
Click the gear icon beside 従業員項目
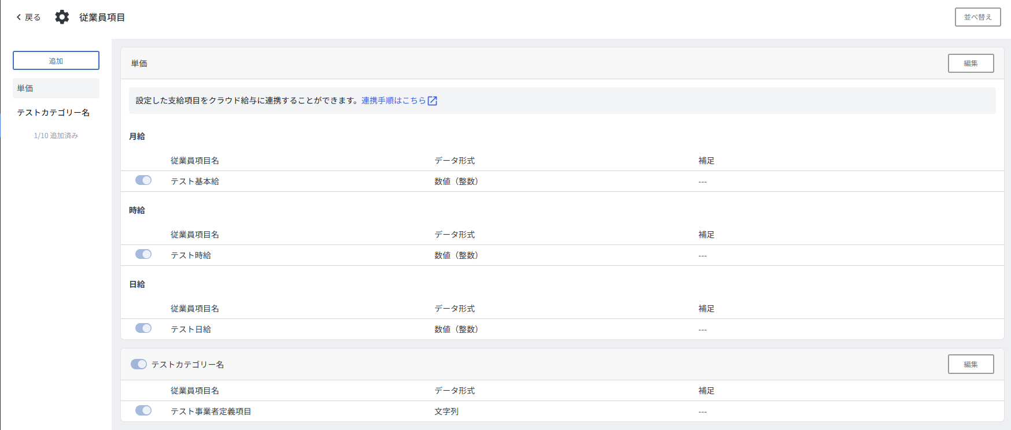[x=62, y=17]
